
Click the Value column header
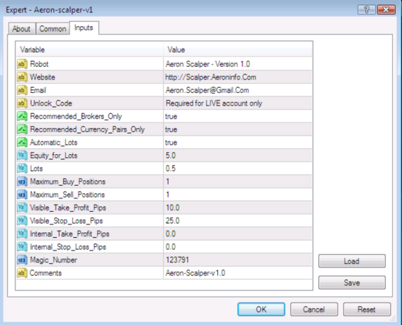click(238, 50)
